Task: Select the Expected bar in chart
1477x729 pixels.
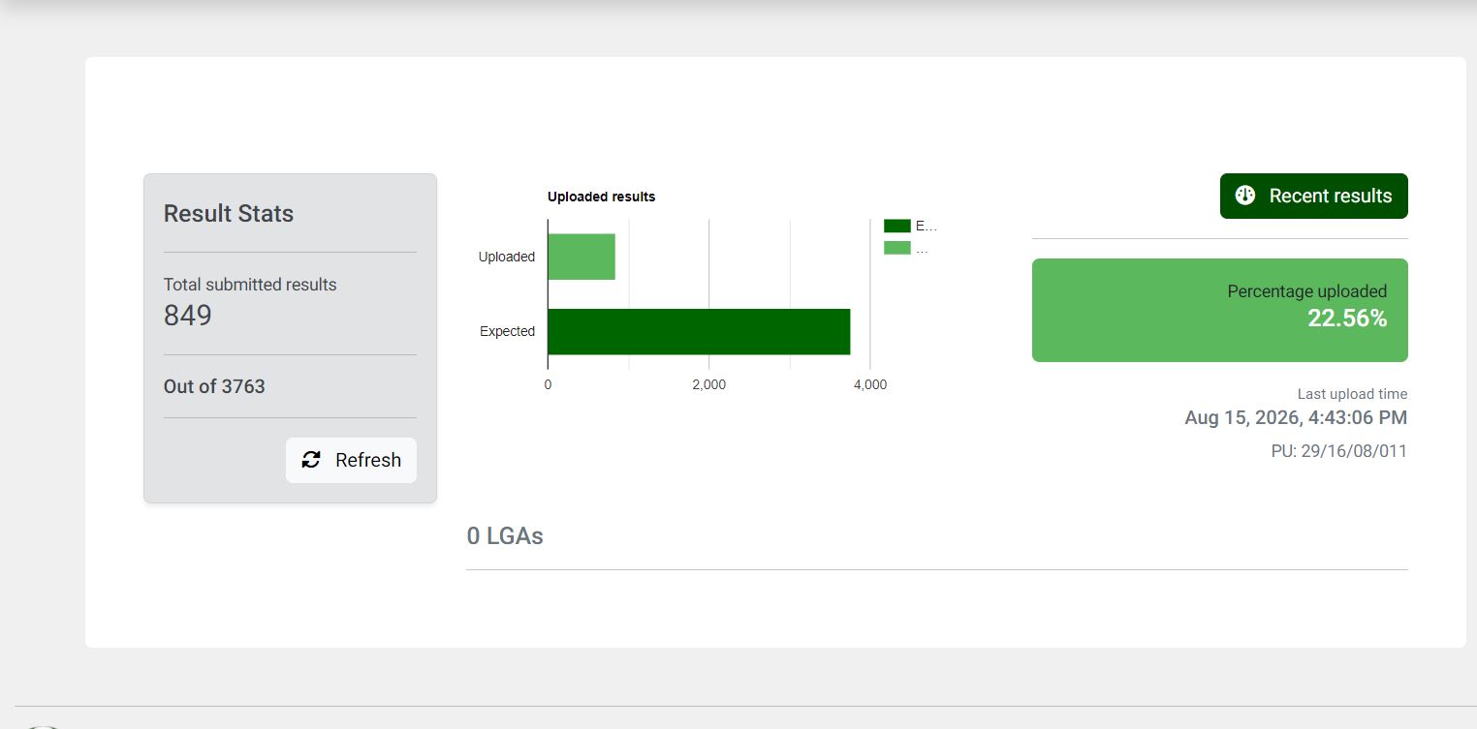Action: pyautogui.click(x=699, y=331)
